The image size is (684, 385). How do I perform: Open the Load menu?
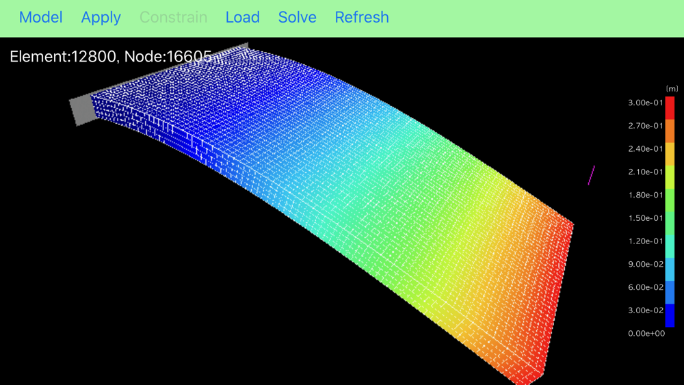(x=243, y=18)
